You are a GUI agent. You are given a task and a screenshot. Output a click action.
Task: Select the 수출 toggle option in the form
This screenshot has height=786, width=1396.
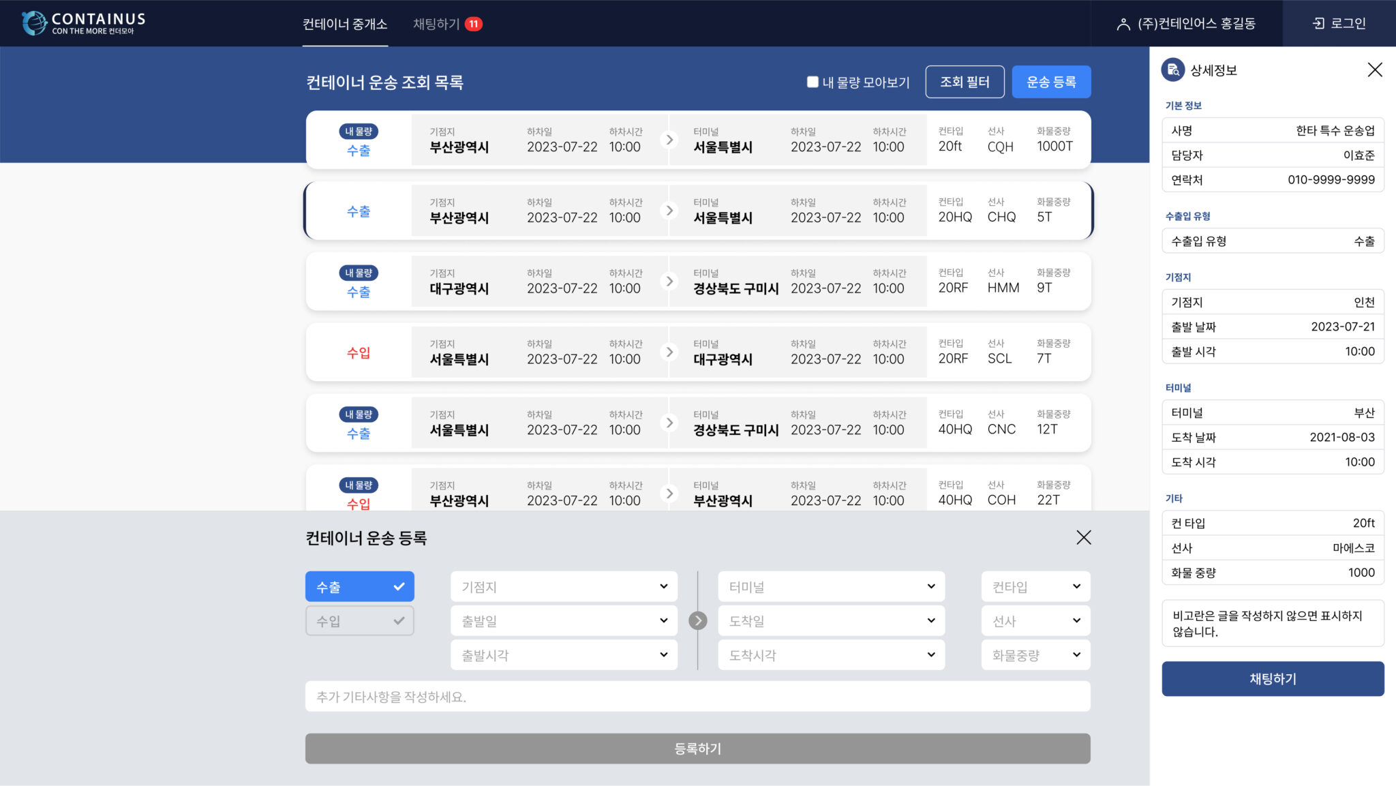(359, 586)
